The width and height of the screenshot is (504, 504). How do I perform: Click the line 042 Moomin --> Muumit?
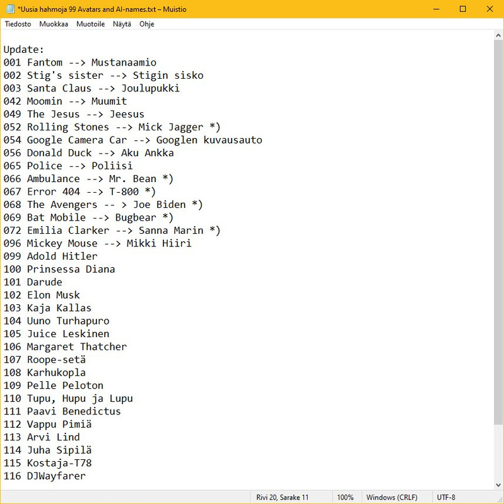click(x=65, y=101)
